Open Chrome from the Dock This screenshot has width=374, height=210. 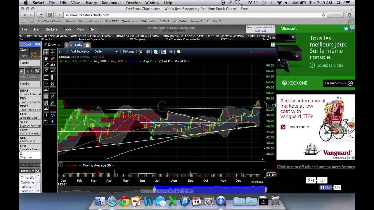pyautogui.click(x=124, y=201)
